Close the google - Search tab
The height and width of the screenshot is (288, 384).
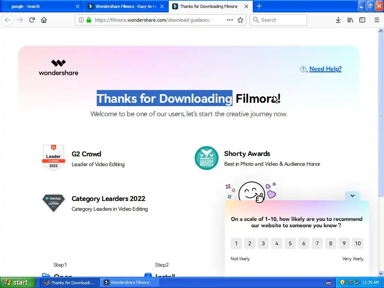(x=77, y=6)
